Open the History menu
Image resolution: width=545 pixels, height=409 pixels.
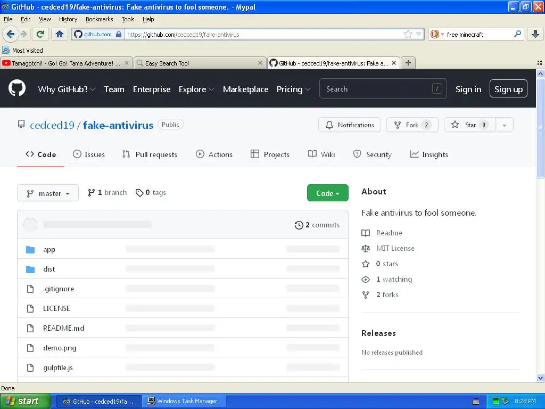click(x=68, y=19)
